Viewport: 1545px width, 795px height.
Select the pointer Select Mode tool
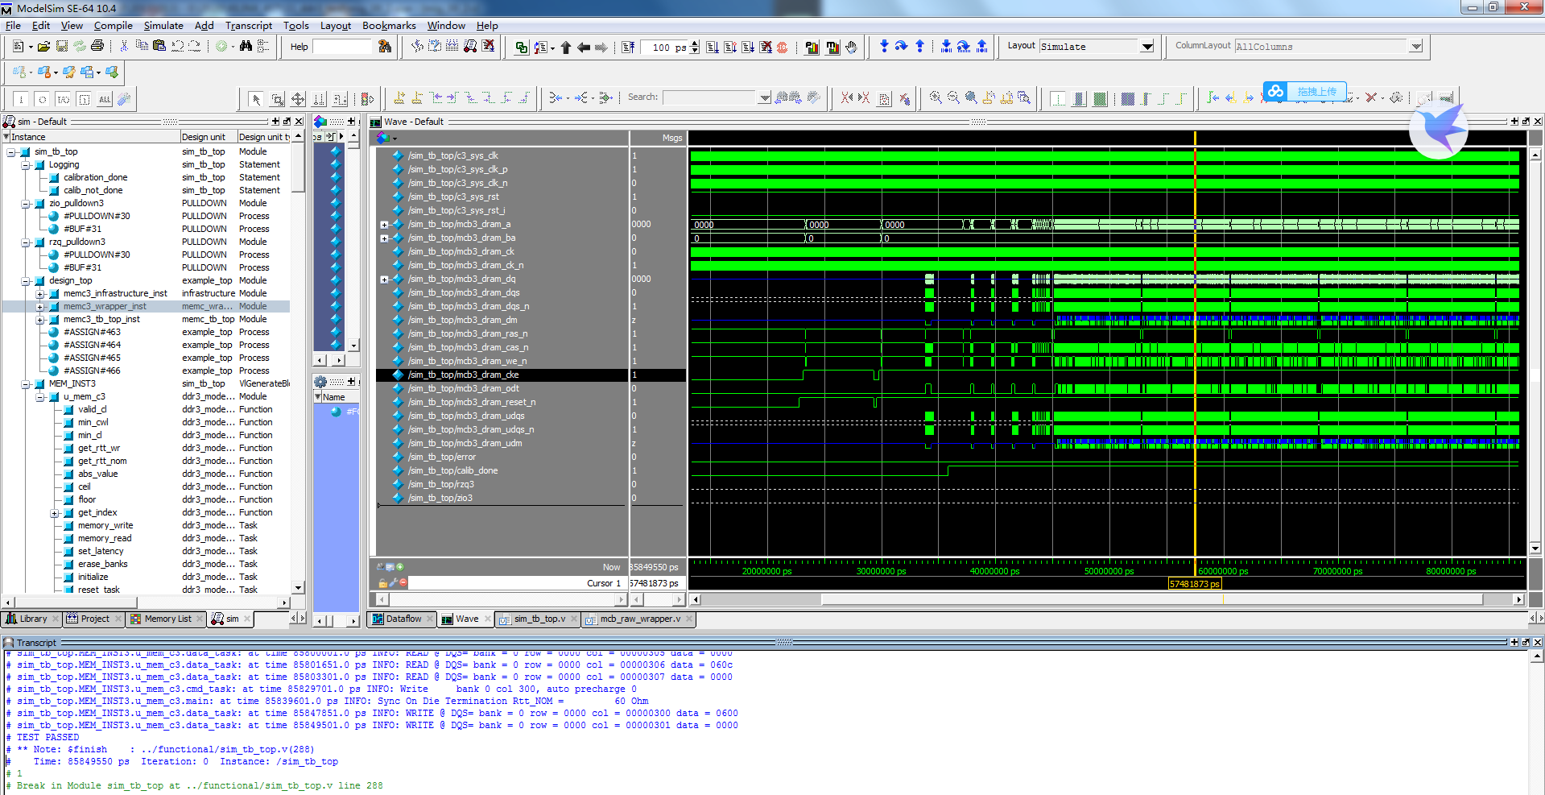(x=255, y=99)
